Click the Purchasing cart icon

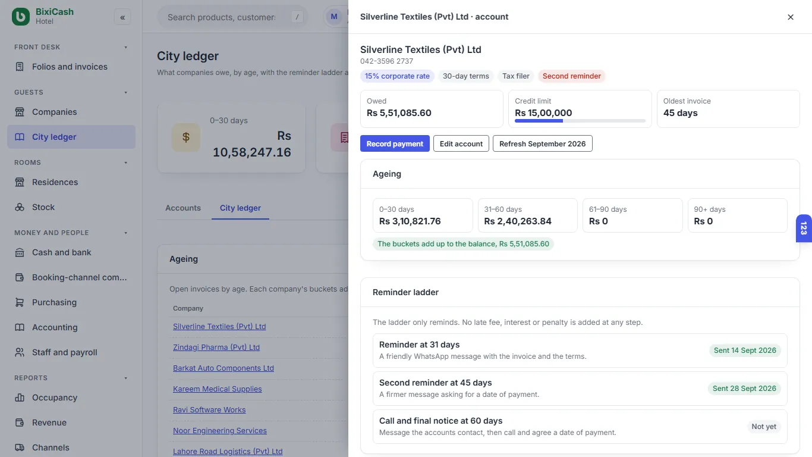pos(20,302)
